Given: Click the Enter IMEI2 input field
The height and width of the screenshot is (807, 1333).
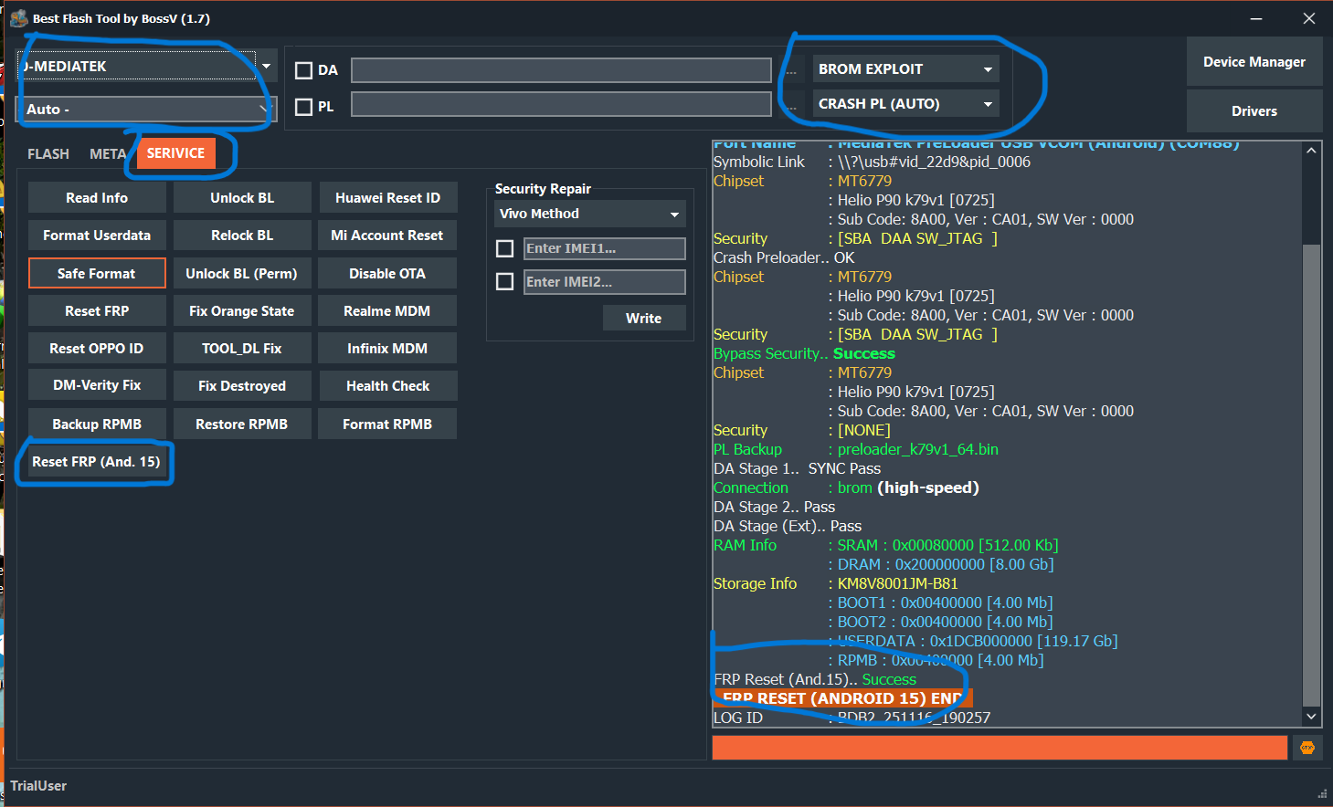Looking at the screenshot, I should (604, 282).
